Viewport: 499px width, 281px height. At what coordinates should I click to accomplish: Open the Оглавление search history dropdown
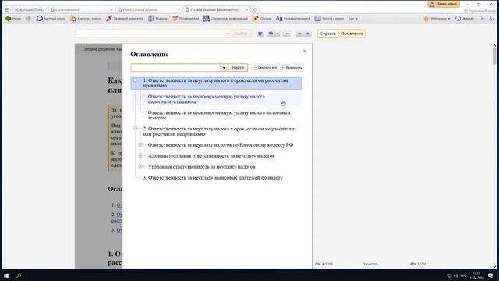[x=224, y=68]
